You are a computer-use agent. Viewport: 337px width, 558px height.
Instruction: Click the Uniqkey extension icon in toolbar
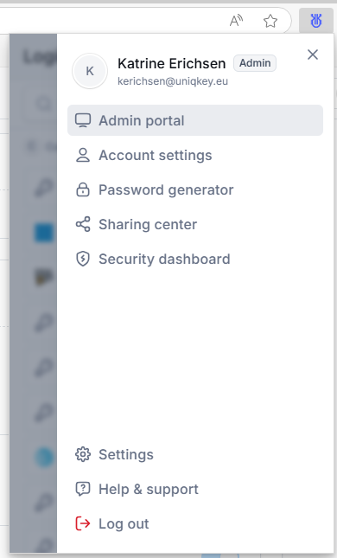pyautogui.click(x=316, y=21)
